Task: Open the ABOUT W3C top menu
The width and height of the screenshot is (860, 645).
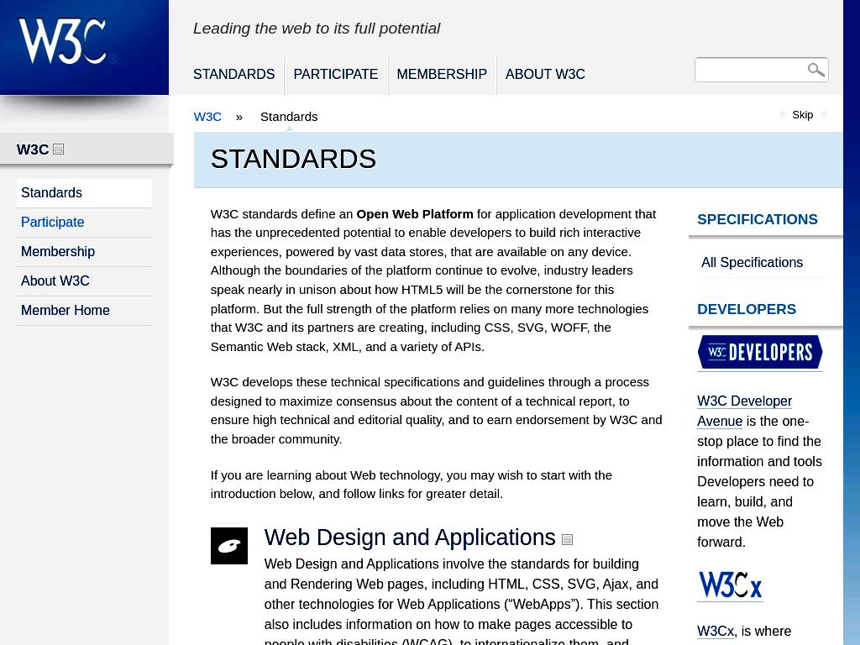Action: click(x=545, y=74)
